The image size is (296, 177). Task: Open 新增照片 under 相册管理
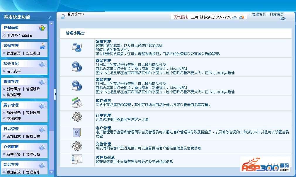[13, 89]
